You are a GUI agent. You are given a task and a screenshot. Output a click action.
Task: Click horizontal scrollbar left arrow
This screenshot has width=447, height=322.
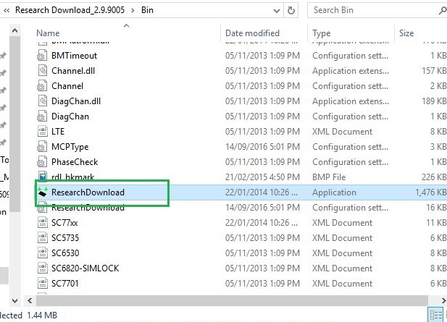tap(30, 300)
